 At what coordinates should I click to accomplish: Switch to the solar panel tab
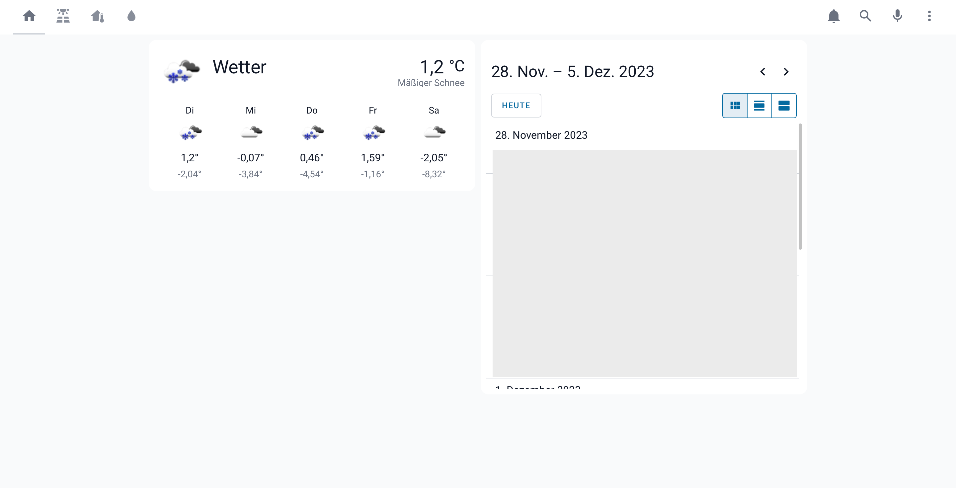pos(63,16)
